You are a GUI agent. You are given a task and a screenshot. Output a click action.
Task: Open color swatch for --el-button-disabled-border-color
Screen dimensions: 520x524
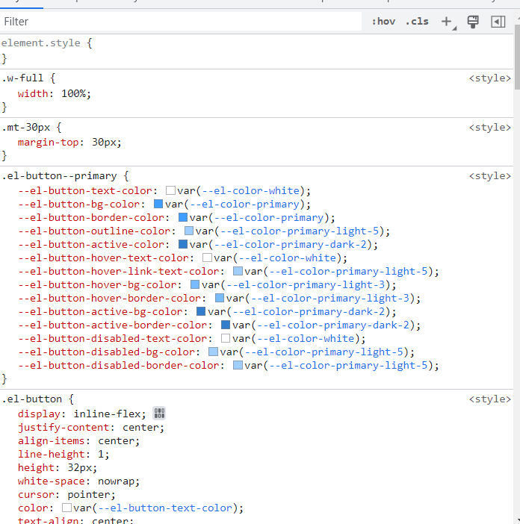tap(238, 365)
